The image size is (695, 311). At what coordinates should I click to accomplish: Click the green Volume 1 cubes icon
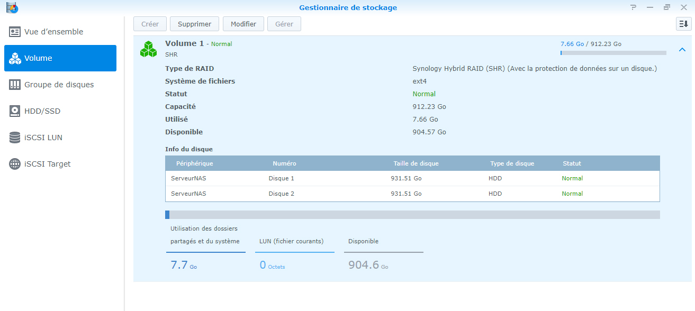pos(148,49)
